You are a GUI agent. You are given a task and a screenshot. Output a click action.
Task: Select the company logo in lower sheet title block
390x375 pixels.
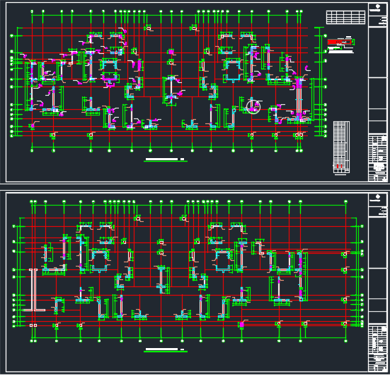(x=377, y=197)
